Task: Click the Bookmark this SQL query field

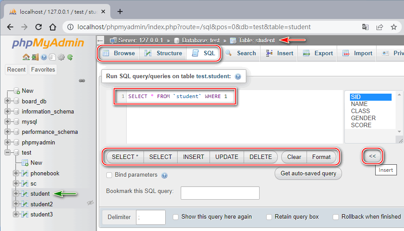Action: coord(220,193)
